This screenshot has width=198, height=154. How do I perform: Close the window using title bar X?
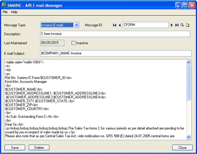[x=192, y=5]
